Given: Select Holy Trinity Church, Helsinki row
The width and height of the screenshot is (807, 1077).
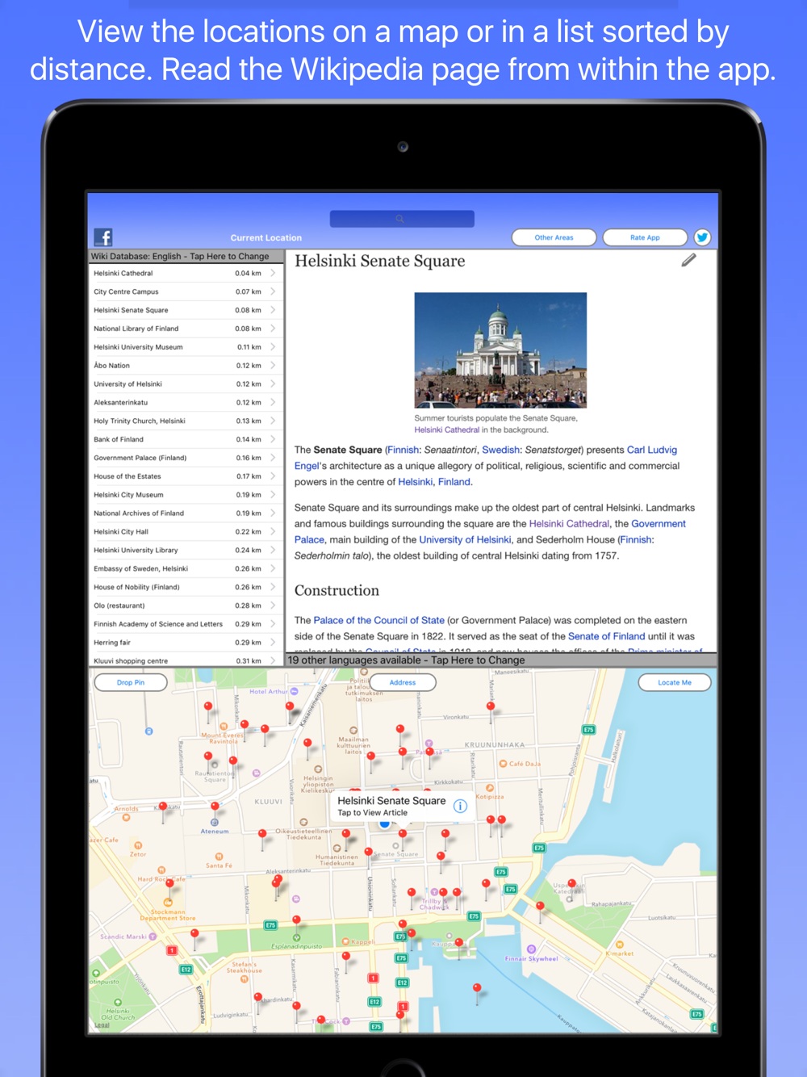Looking at the screenshot, I should pyautogui.click(x=186, y=421).
